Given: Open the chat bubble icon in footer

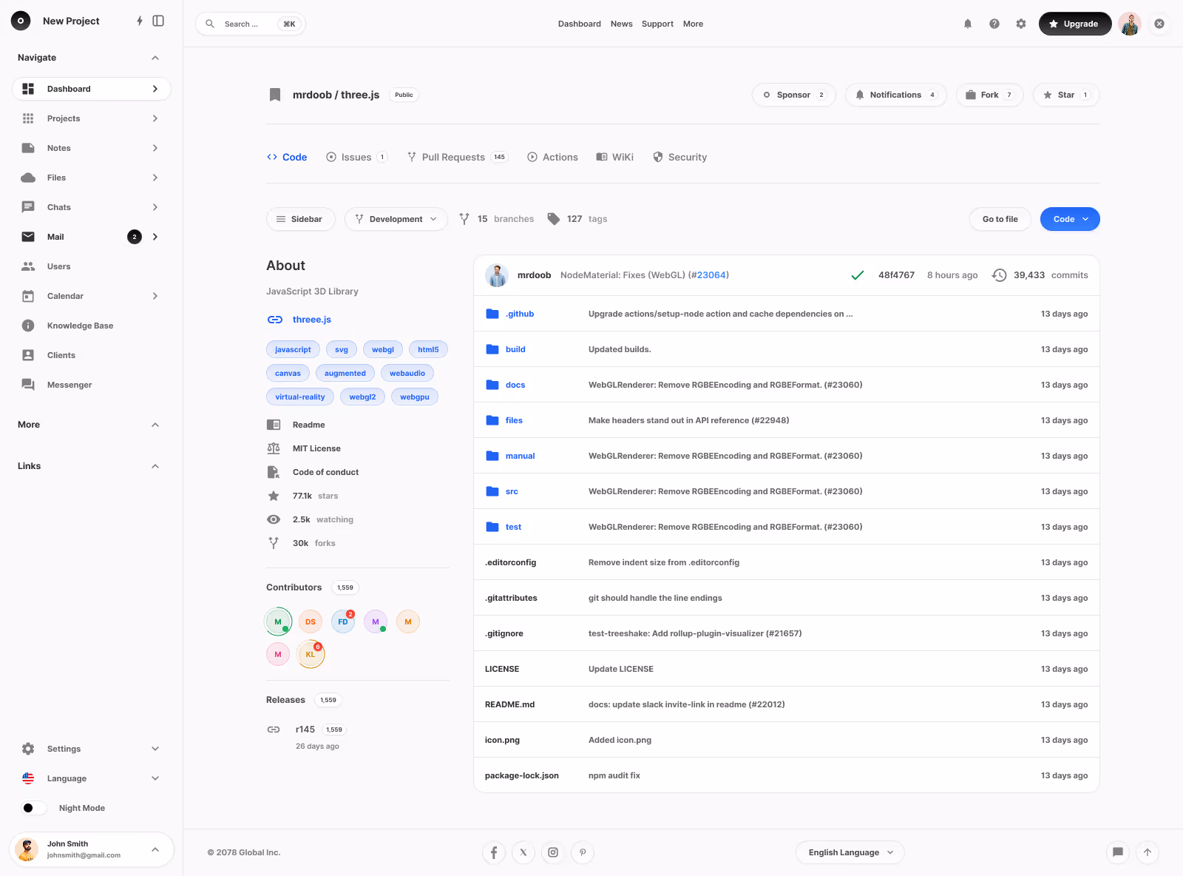Looking at the screenshot, I should 1118,852.
